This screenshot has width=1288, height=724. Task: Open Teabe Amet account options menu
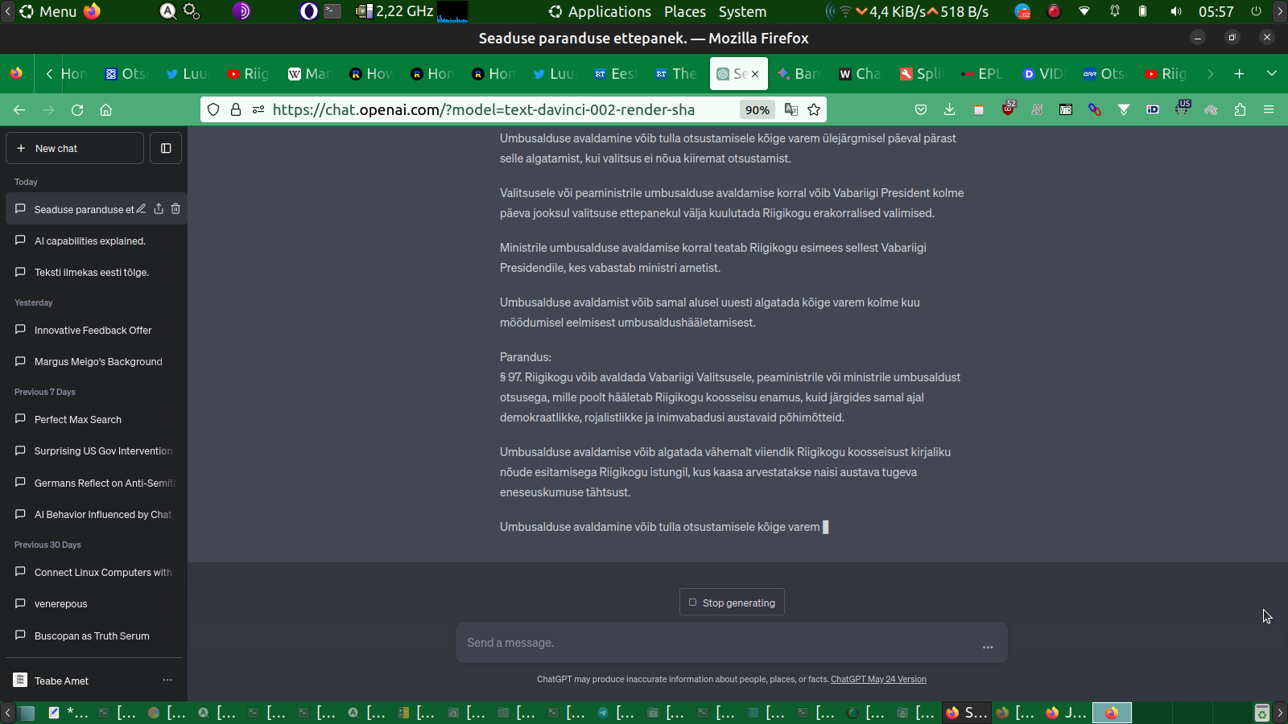tap(167, 681)
